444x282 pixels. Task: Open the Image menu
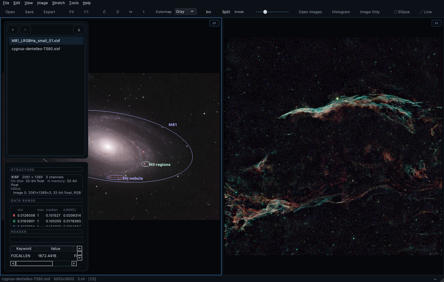(42, 3)
